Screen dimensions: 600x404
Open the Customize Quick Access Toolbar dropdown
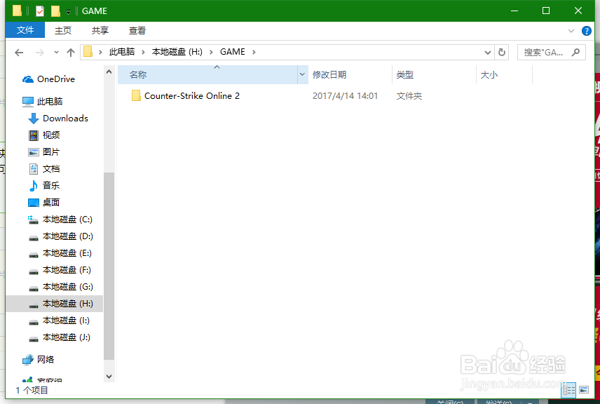click(68, 12)
